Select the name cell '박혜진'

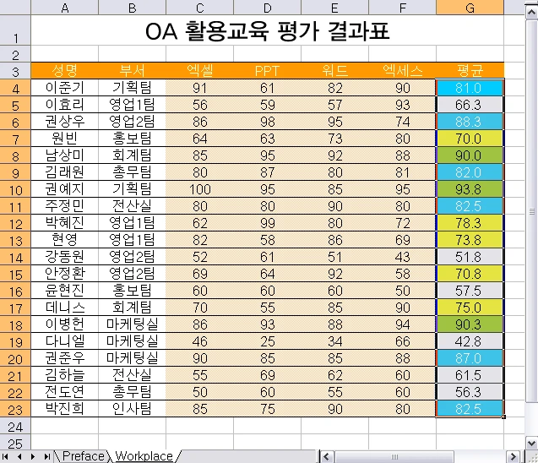pos(64,223)
